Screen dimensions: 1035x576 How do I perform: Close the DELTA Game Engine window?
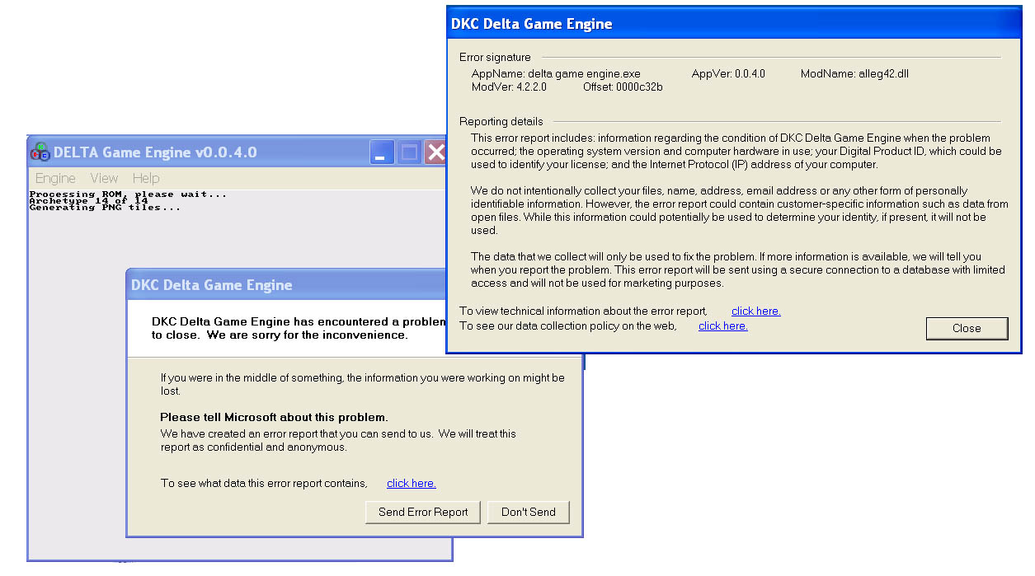click(435, 152)
